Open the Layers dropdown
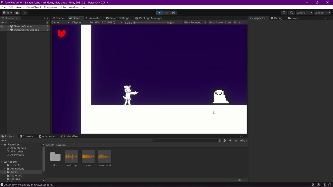The width and height of the screenshot is (333, 187). 304,12
